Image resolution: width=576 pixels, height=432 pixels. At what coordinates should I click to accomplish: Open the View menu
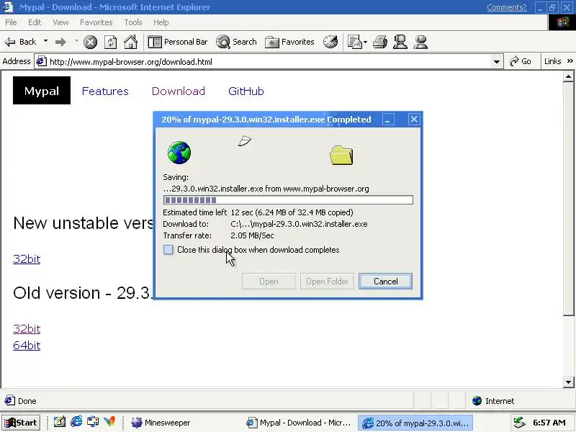(60, 22)
